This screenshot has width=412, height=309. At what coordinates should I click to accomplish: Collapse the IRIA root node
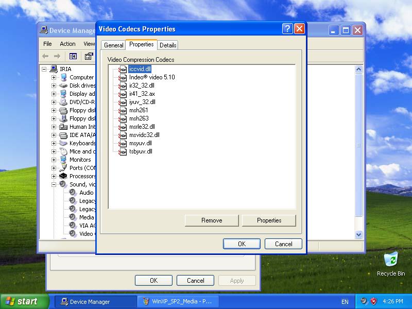44,69
